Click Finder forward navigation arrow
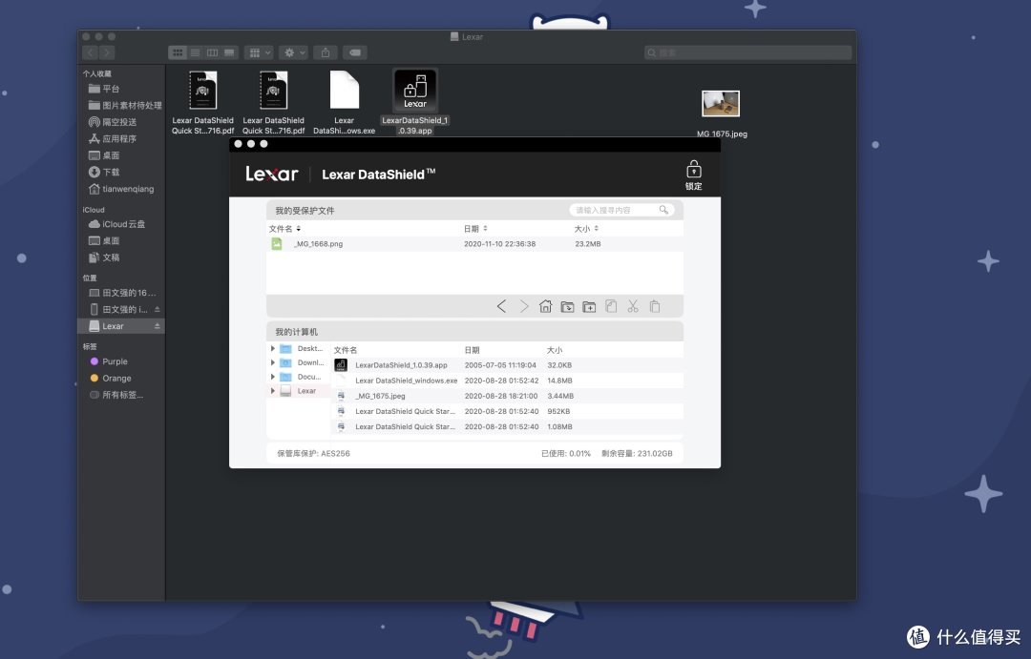1031x659 pixels. point(107,52)
